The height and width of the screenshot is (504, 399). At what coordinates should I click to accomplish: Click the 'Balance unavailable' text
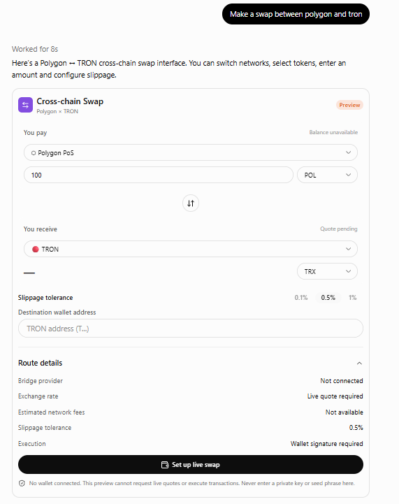(x=333, y=132)
